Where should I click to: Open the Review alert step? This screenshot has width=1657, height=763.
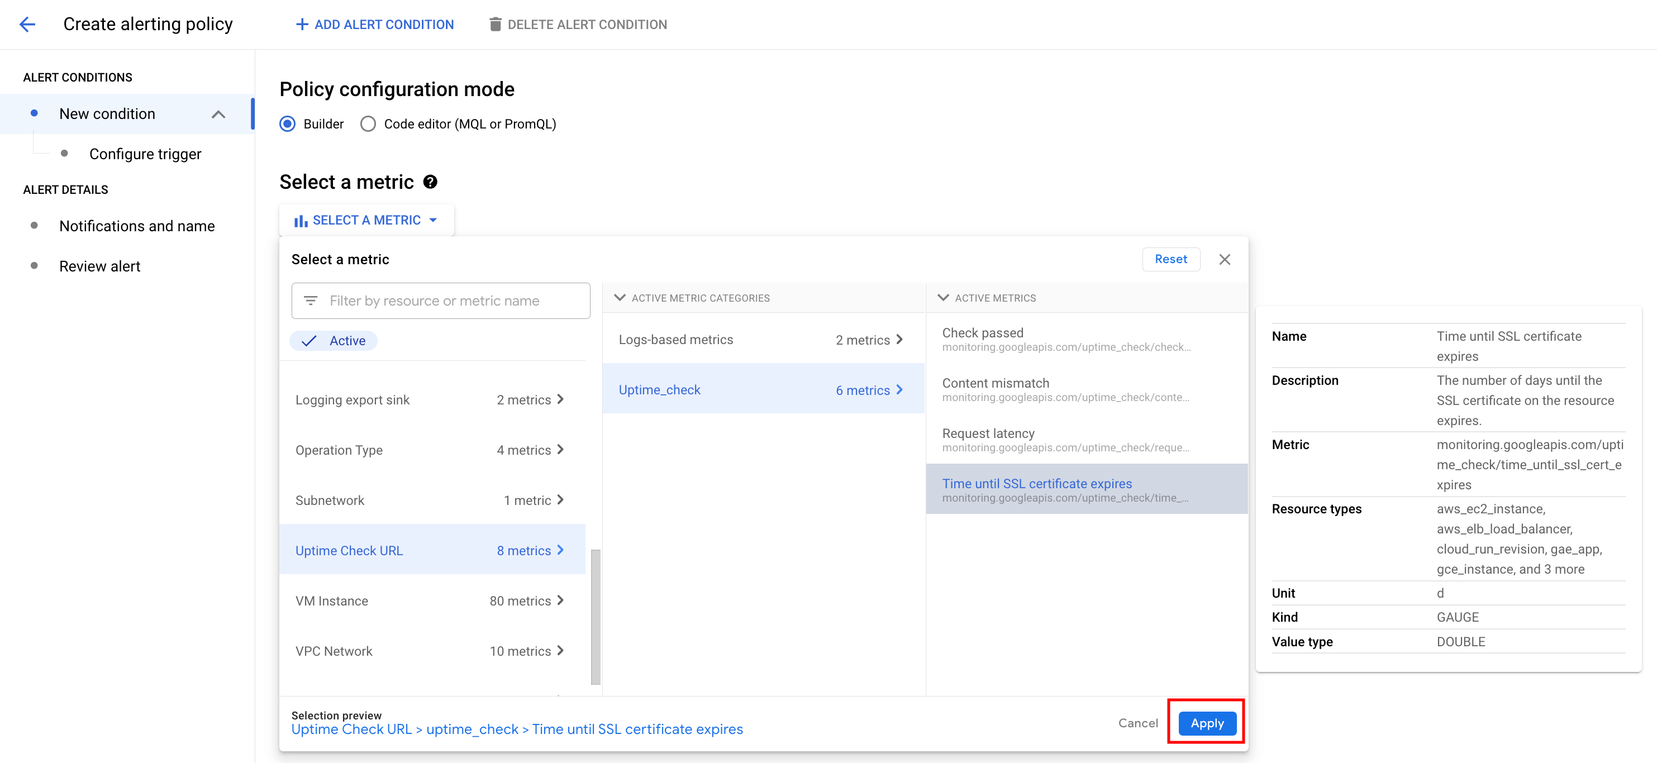[x=99, y=266]
